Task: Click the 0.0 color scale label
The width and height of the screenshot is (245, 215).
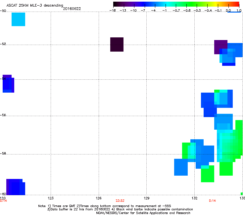Action: point(228,11)
